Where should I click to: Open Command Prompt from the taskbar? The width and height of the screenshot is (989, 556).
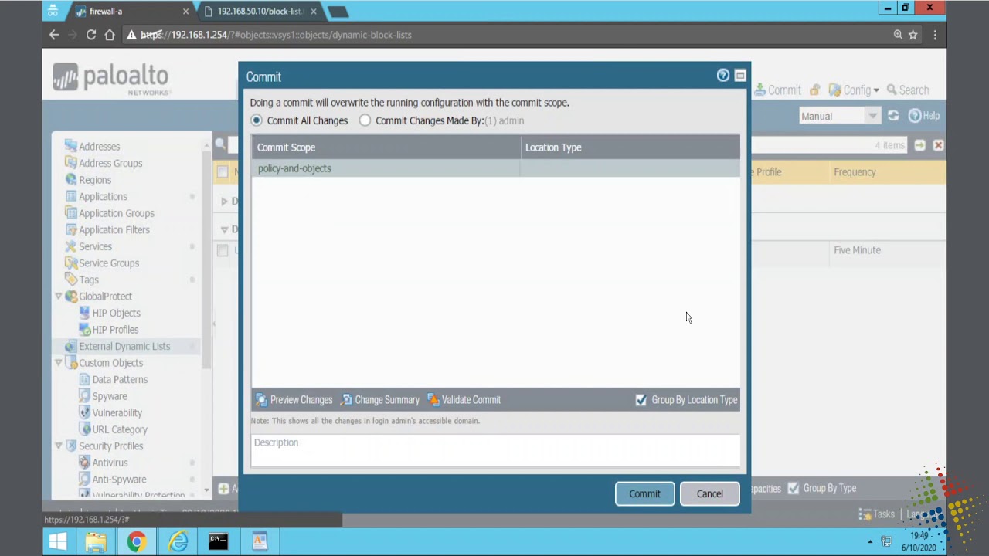pyautogui.click(x=219, y=541)
